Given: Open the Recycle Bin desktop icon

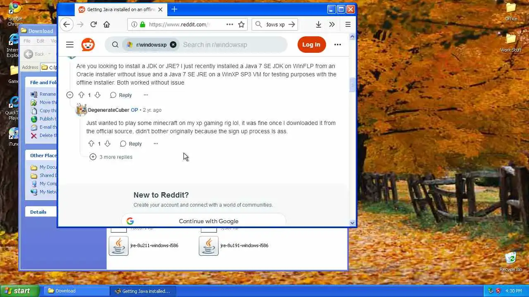Looking at the screenshot, I should 511,262.
